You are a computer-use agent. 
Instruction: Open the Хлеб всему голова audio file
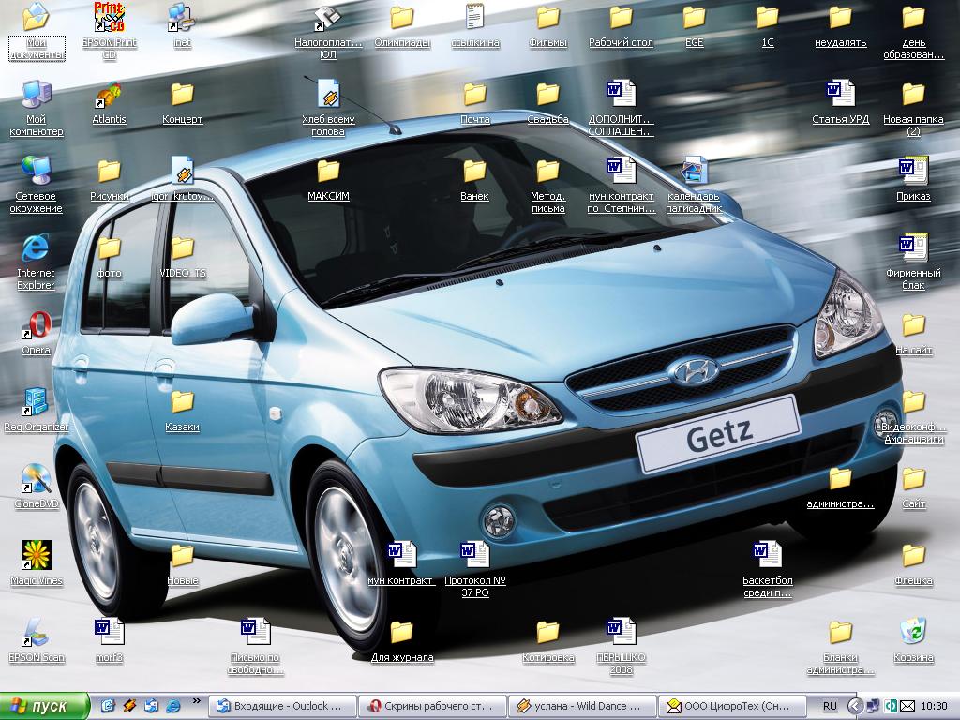(328, 108)
